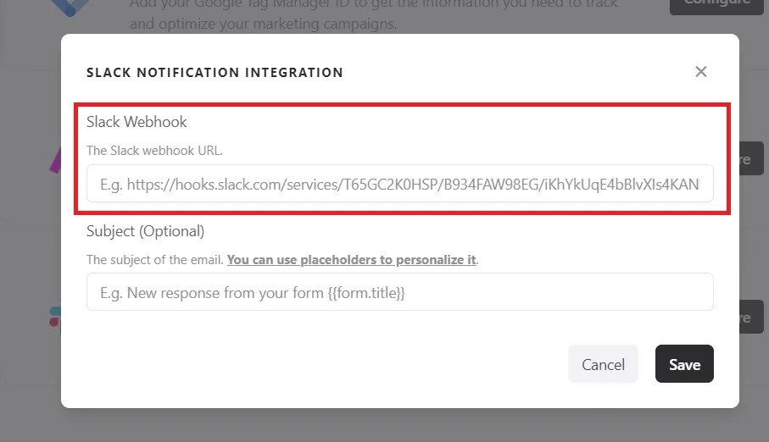Save the Slack notification settings
Screen dimensions: 769x442
pyautogui.click(x=684, y=364)
